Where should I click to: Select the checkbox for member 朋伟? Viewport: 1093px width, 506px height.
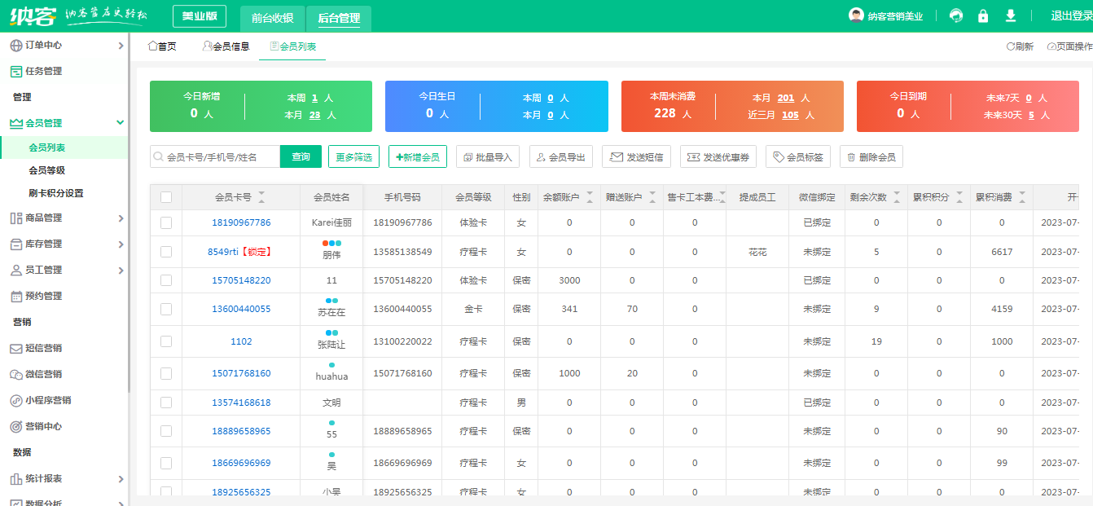pos(166,252)
